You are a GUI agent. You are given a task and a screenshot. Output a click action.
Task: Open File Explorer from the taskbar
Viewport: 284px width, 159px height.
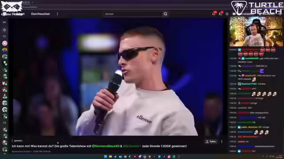tap(110, 157)
